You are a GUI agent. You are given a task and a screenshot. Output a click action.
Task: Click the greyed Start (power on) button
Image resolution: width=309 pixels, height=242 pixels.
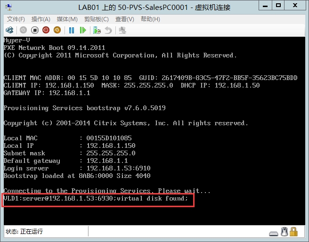(x=23, y=30)
